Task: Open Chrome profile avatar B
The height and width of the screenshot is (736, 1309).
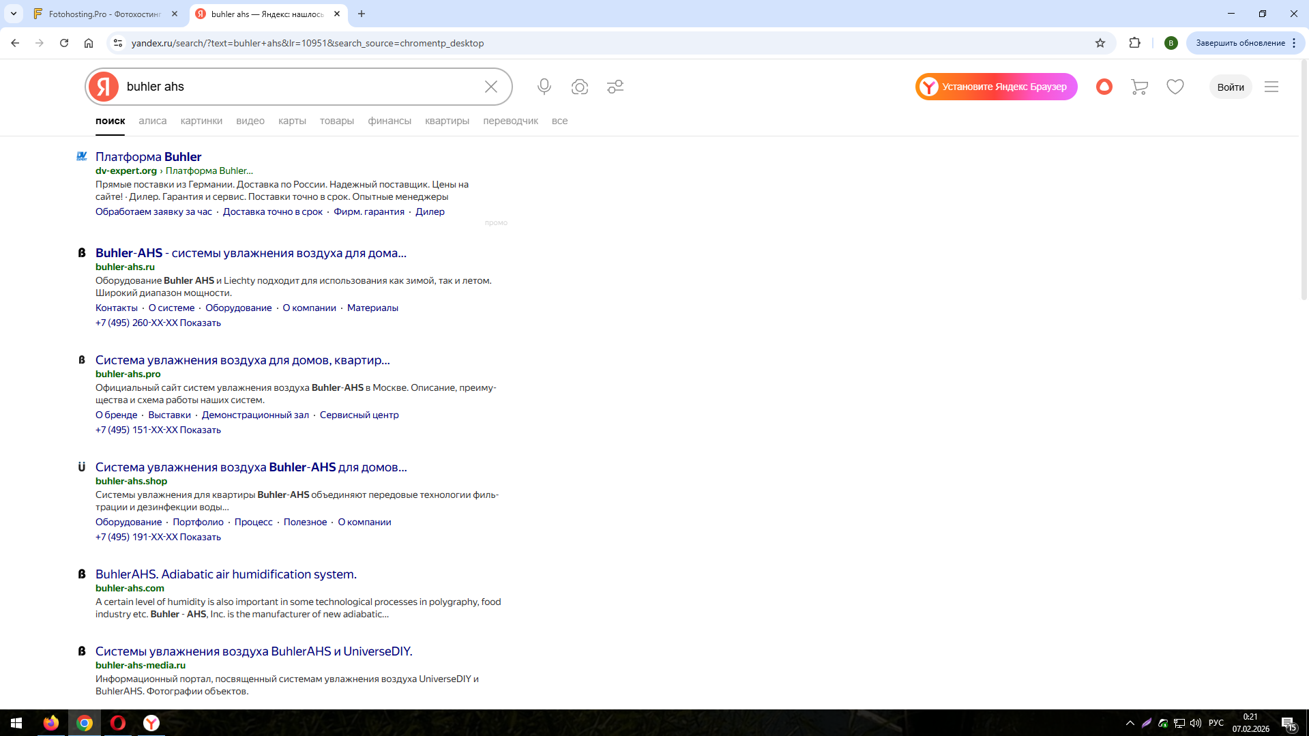Action: (1171, 43)
